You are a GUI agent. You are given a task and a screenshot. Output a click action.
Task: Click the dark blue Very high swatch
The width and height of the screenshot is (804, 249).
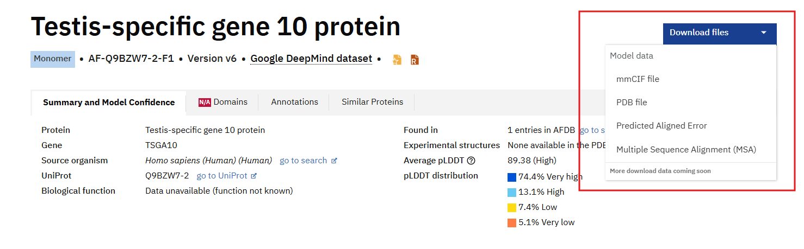pos(512,177)
